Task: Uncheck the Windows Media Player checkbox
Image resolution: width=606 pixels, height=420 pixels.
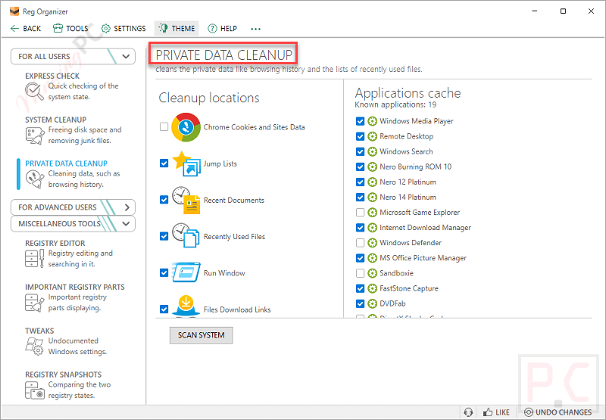Action: point(360,121)
